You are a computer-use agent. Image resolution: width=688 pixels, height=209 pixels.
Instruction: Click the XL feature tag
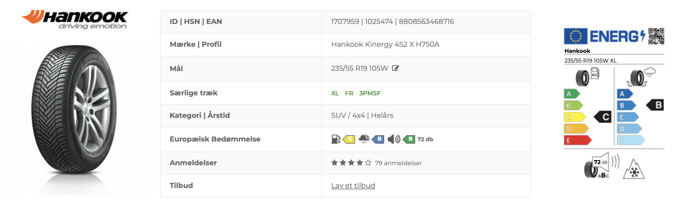point(335,93)
